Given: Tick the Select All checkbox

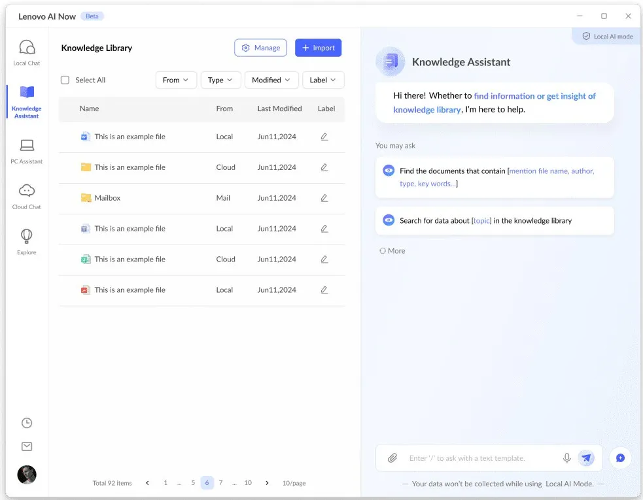Looking at the screenshot, I should coord(65,80).
